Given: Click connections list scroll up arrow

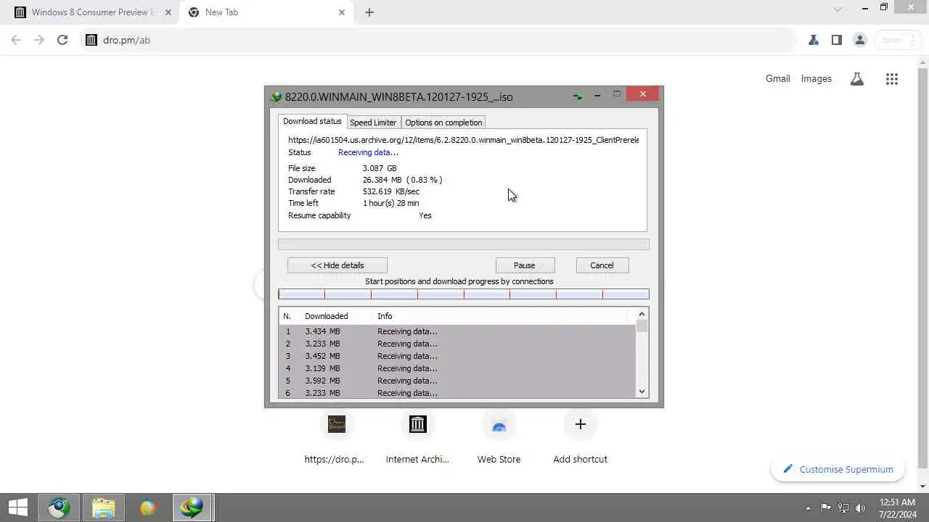Looking at the screenshot, I should [x=642, y=315].
